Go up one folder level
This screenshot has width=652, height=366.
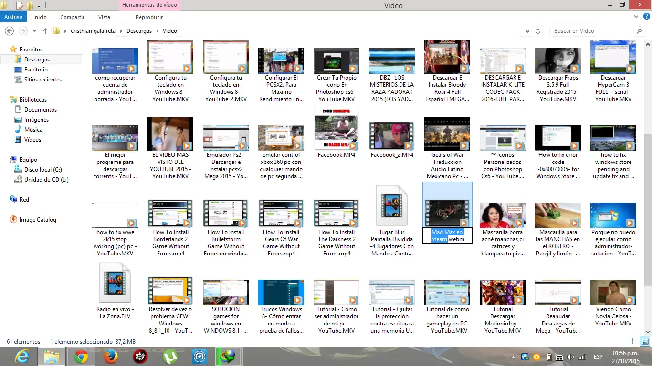coord(45,31)
